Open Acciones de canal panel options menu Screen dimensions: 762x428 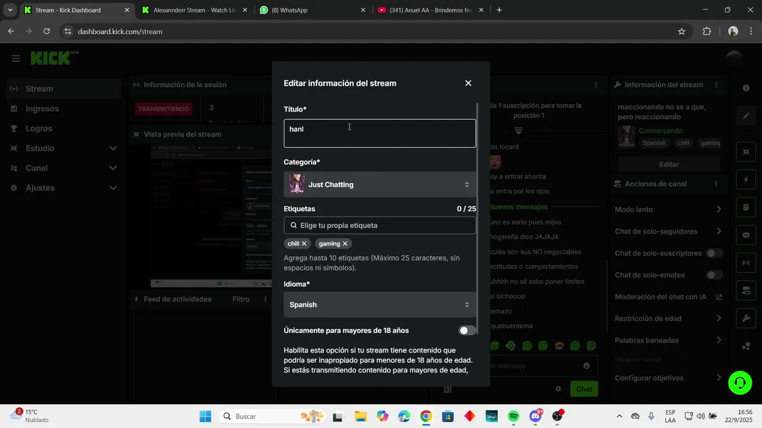tap(716, 184)
